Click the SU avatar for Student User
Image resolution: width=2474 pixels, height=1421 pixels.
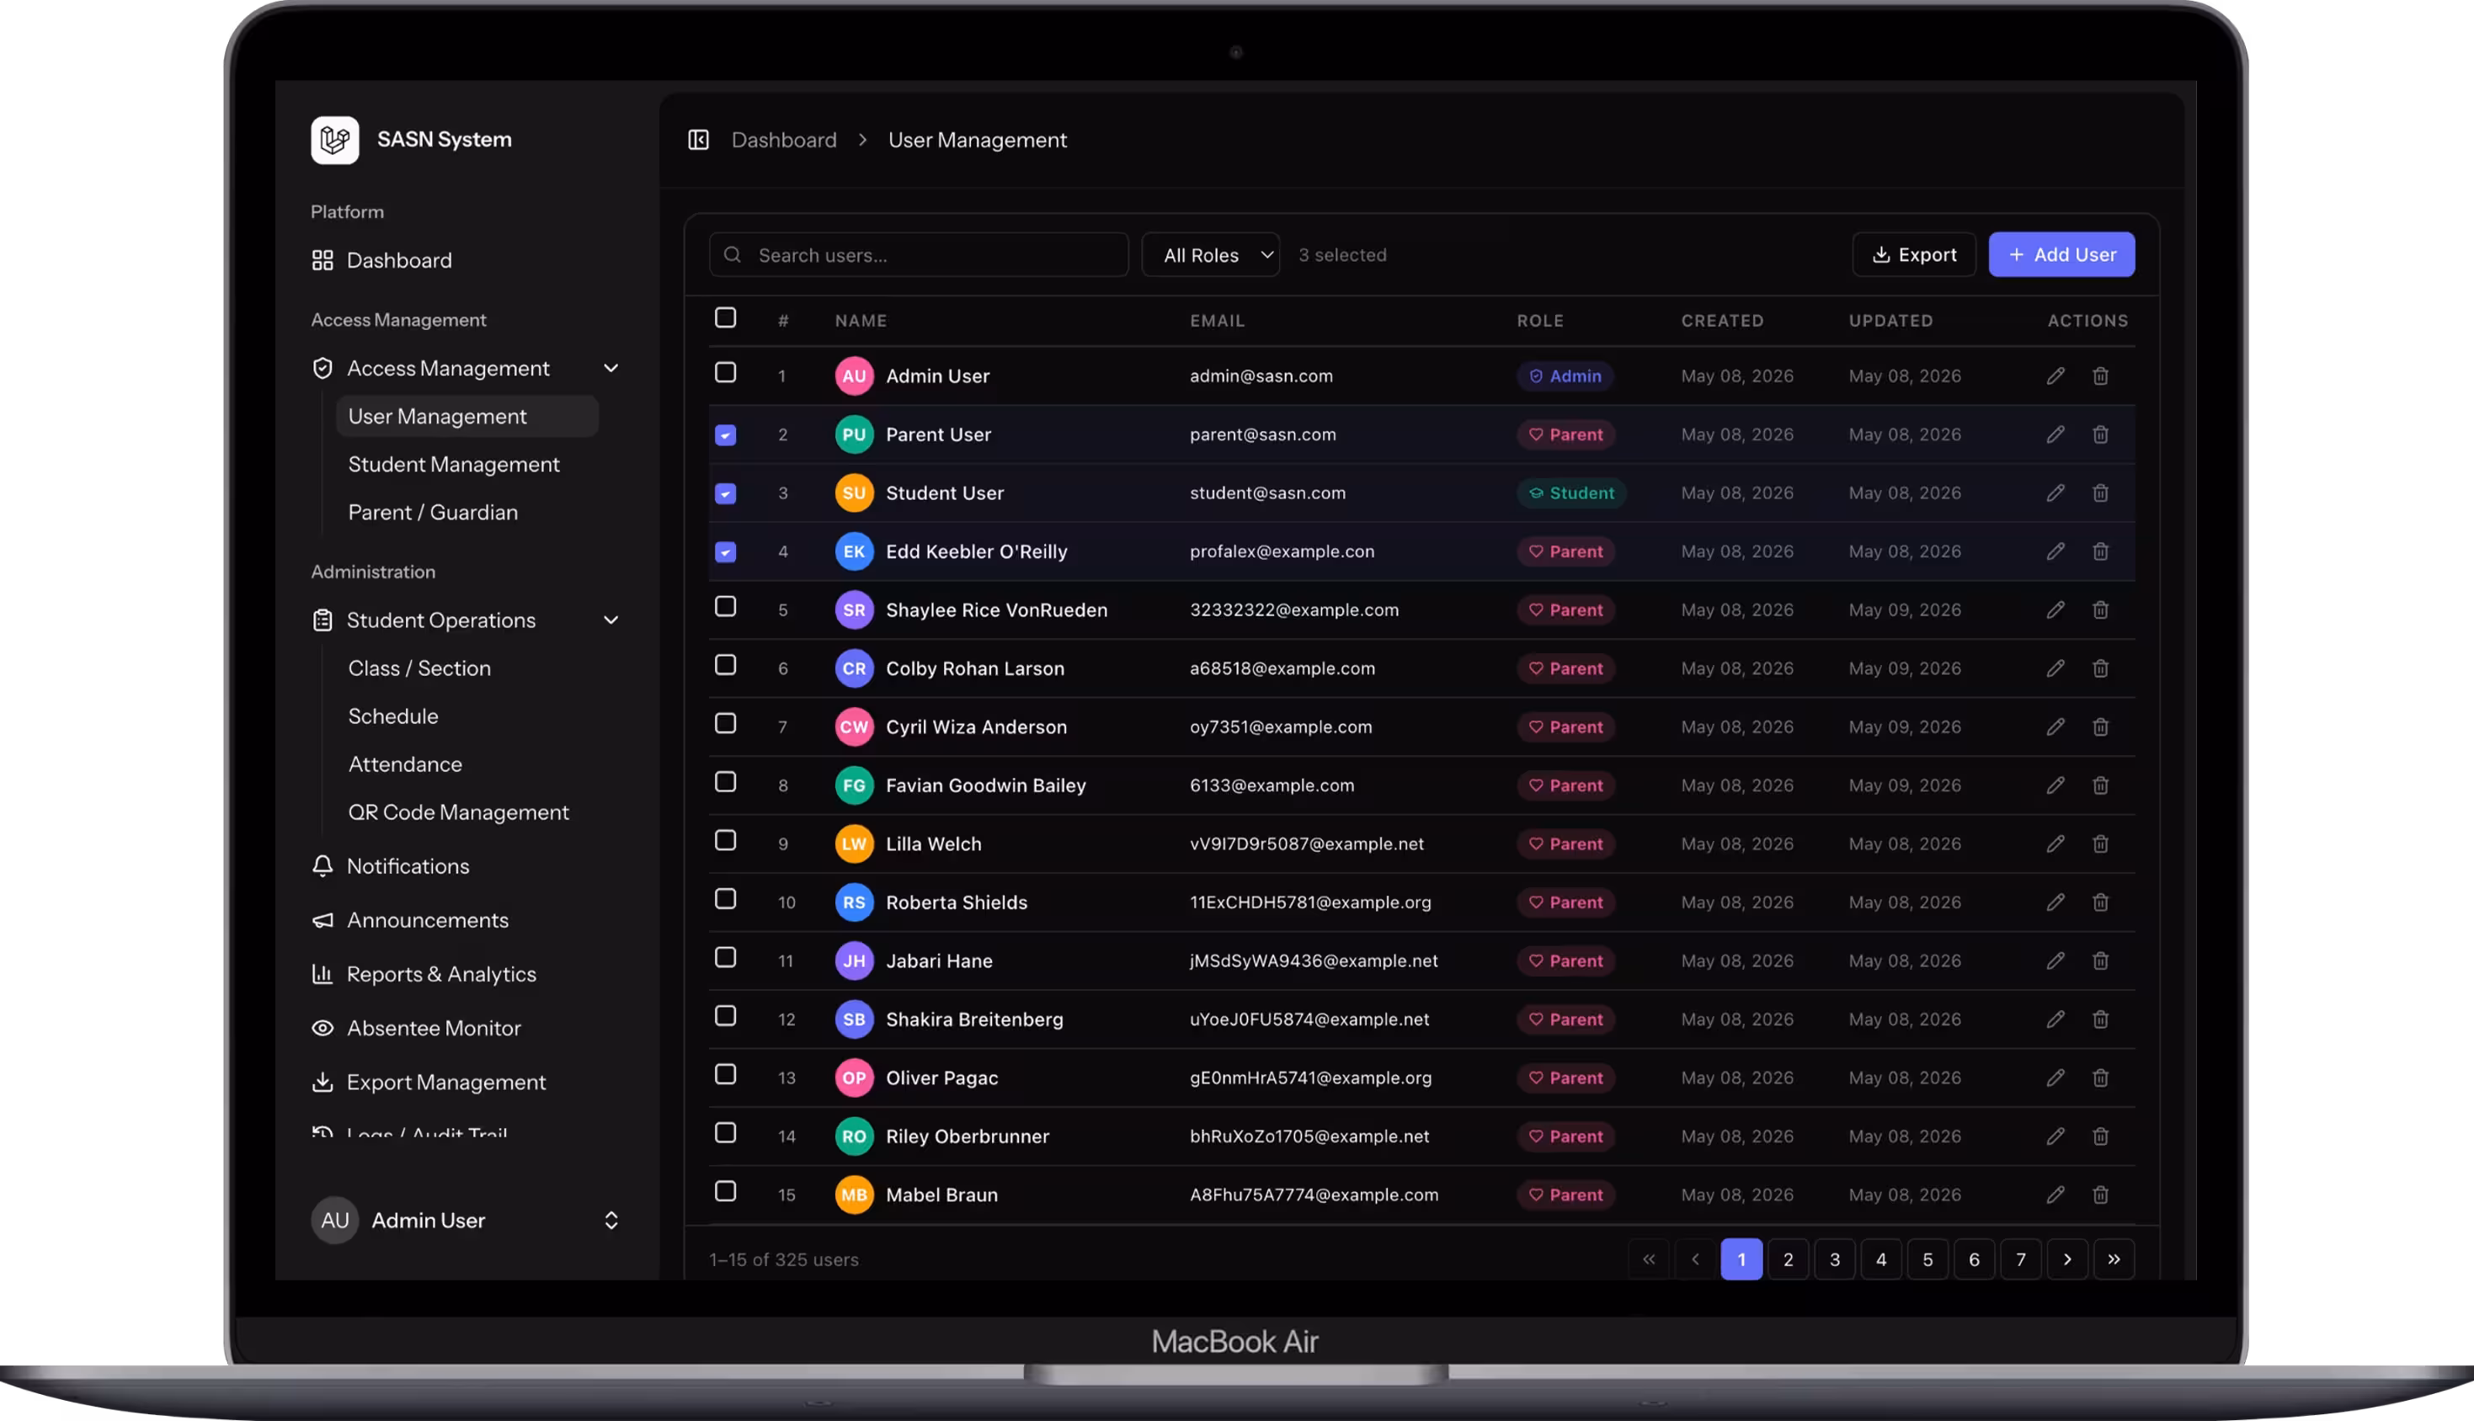pyautogui.click(x=854, y=492)
